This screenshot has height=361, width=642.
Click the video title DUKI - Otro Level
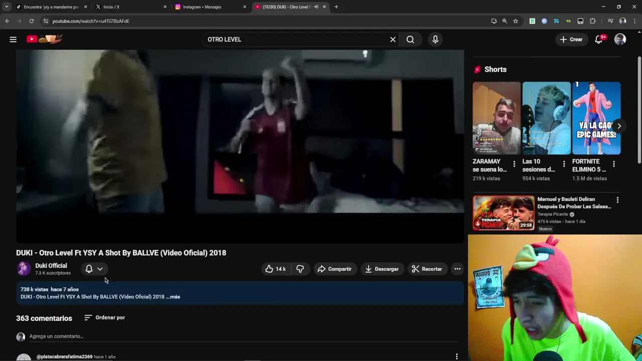(x=121, y=253)
